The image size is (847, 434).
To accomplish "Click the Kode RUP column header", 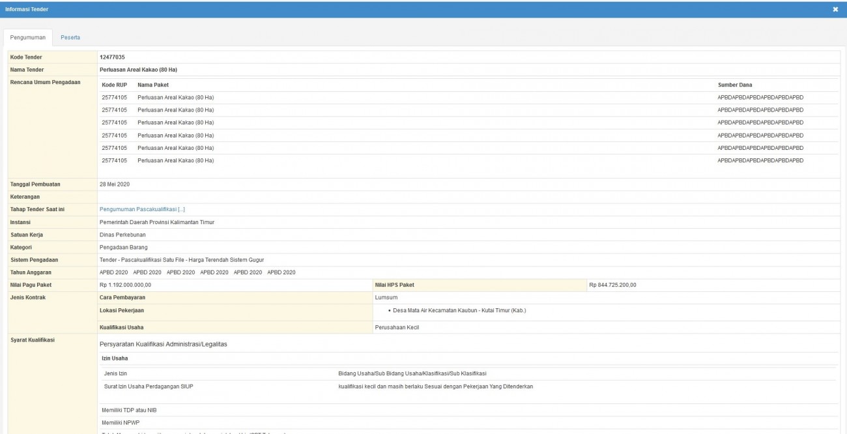I will (x=115, y=85).
